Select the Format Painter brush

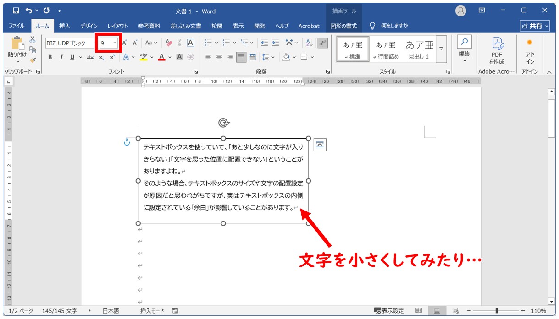[33, 60]
